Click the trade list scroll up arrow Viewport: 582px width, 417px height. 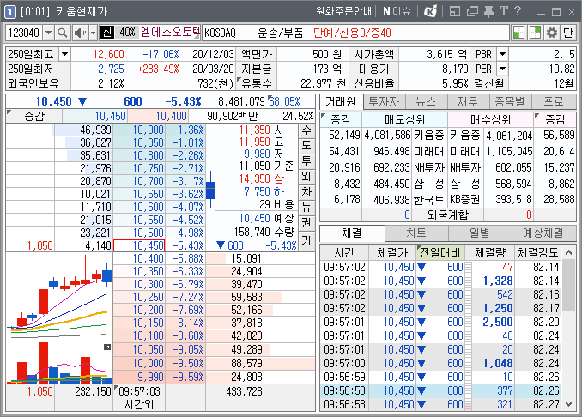pos(568,252)
